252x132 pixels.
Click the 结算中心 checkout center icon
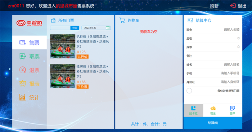click(190, 20)
